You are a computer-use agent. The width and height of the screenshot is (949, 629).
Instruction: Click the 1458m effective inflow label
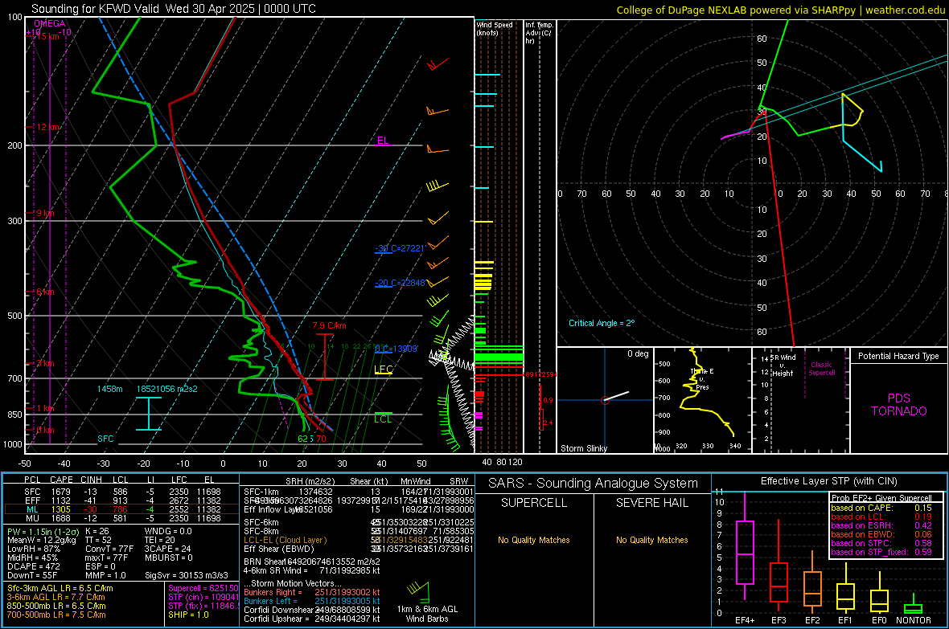(109, 389)
